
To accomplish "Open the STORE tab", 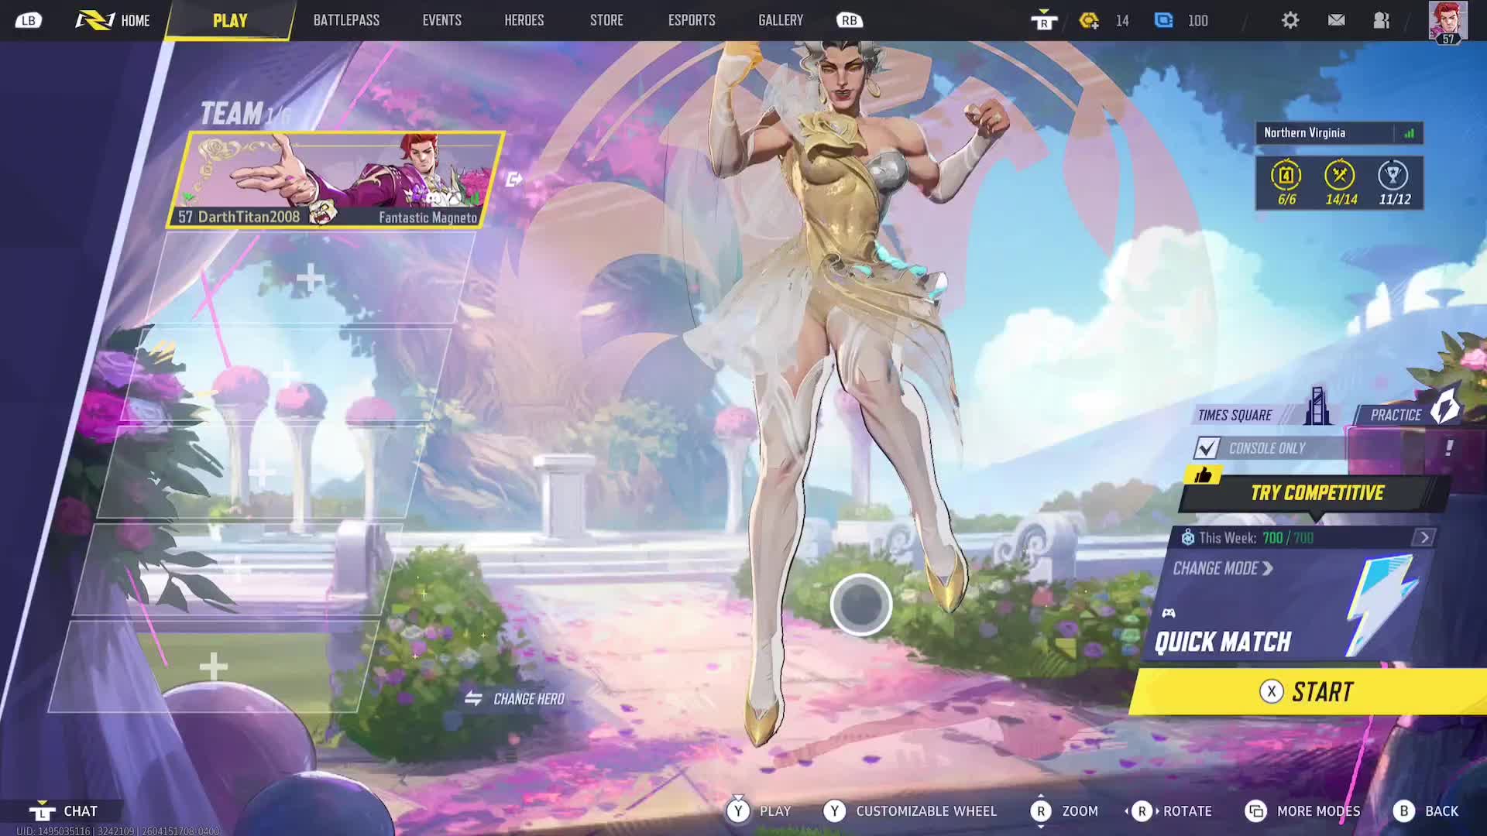I will (x=606, y=20).
